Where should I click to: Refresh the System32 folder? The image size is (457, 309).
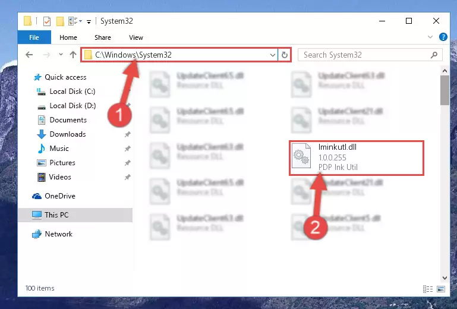285,55
